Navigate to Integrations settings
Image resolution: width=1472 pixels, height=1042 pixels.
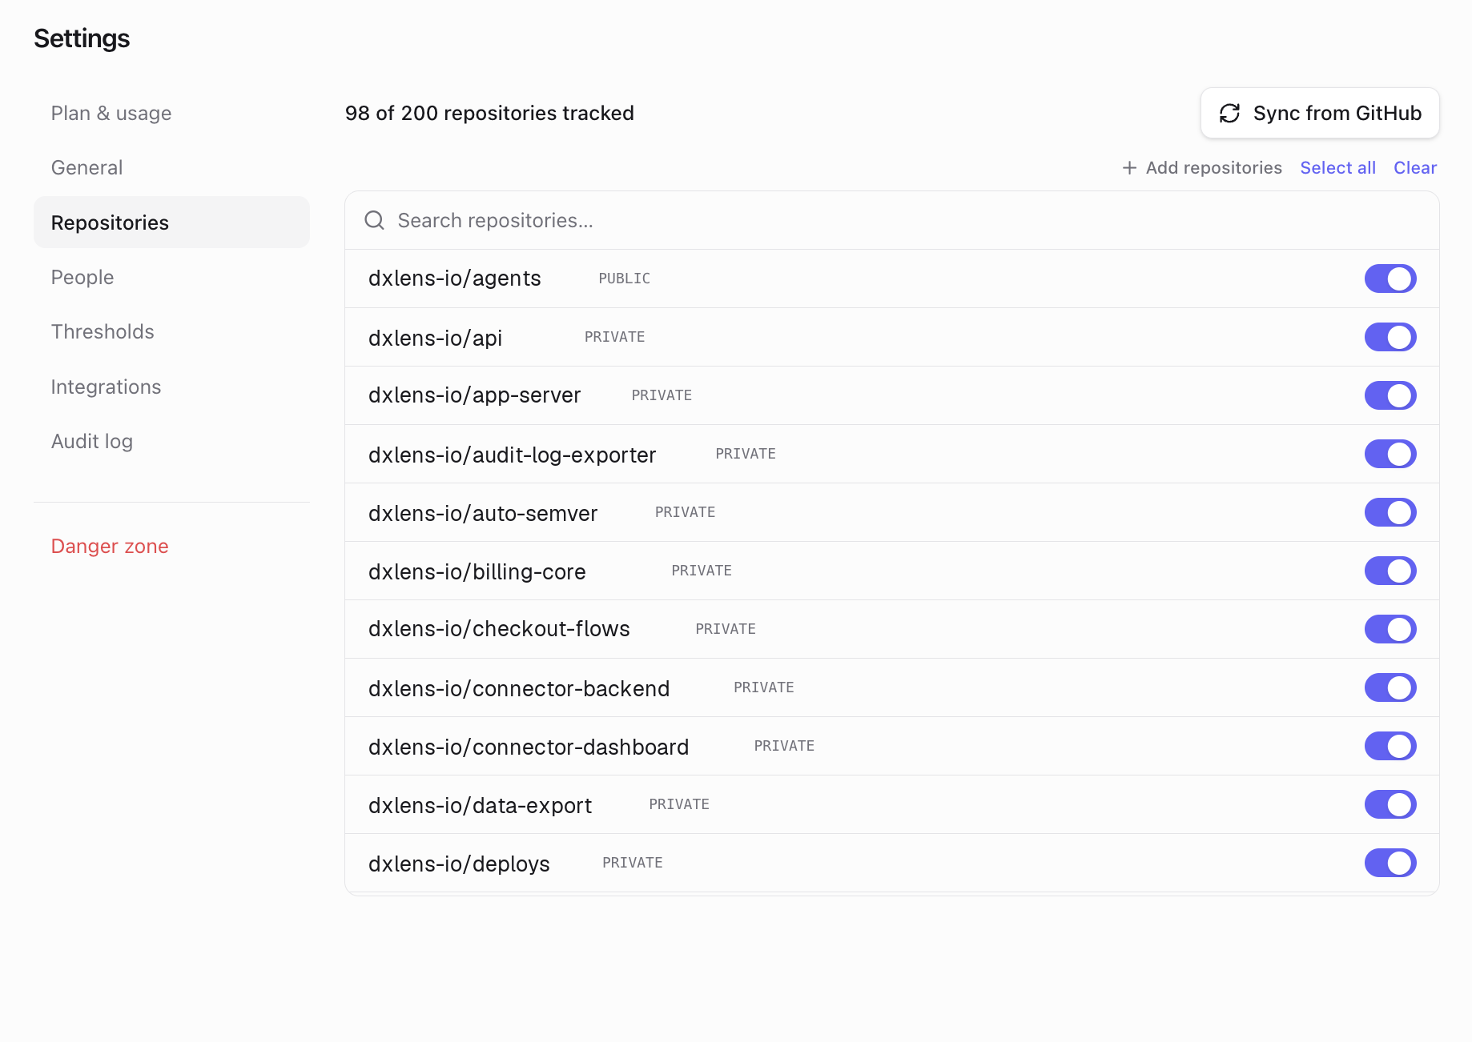coord(171,387)
